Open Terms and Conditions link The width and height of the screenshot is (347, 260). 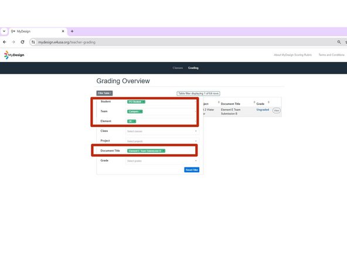331,55
